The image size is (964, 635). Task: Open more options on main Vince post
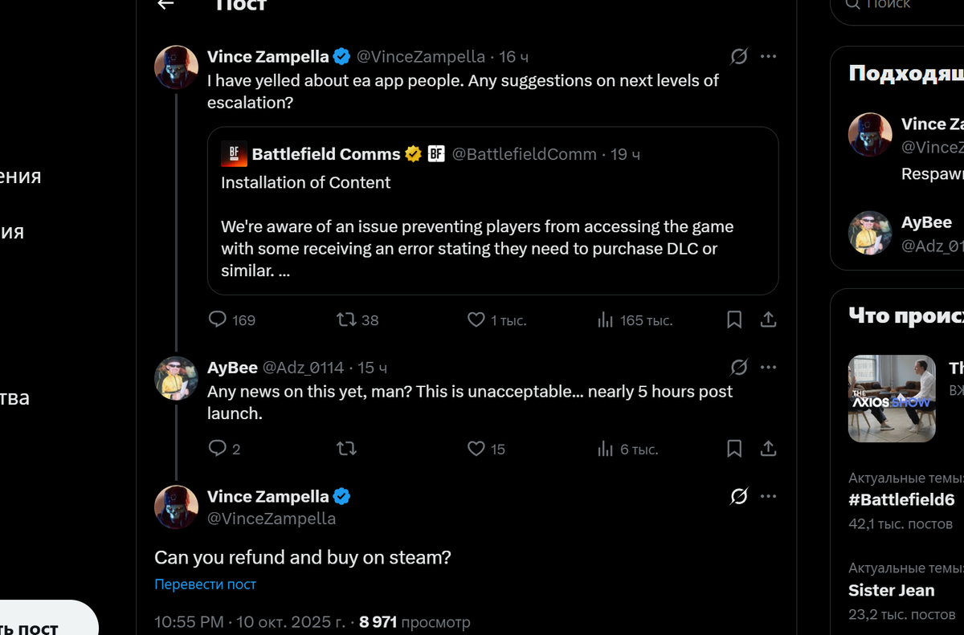point(768,497)
